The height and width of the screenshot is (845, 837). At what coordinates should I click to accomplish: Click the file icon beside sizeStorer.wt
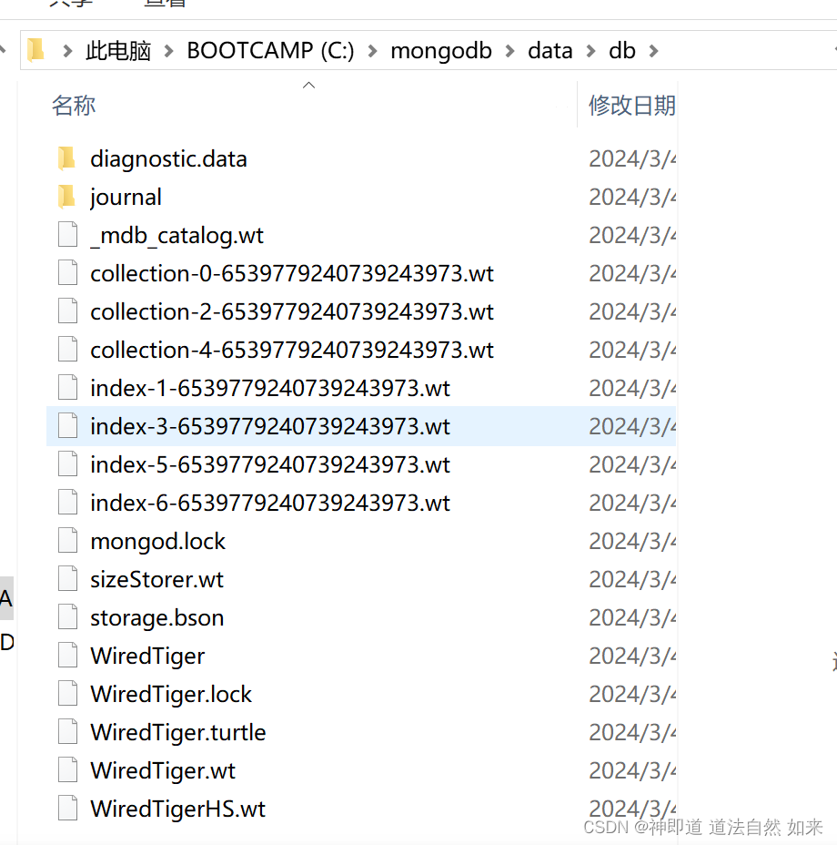click(x=67, y=578)
